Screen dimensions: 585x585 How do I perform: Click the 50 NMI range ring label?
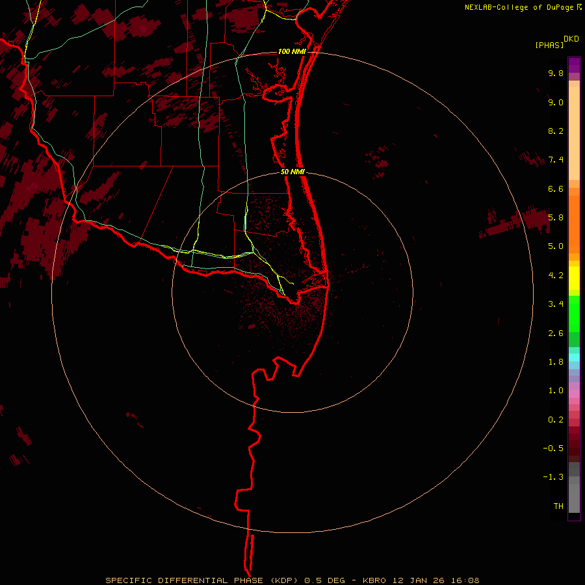click(x=293, y=172)
